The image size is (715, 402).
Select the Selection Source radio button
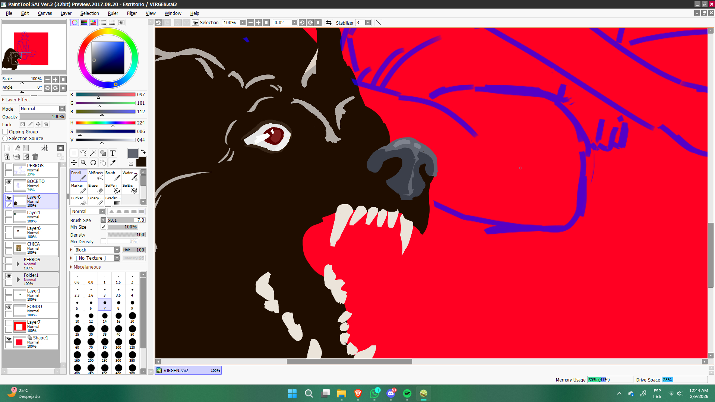click(x=5, y=139)
